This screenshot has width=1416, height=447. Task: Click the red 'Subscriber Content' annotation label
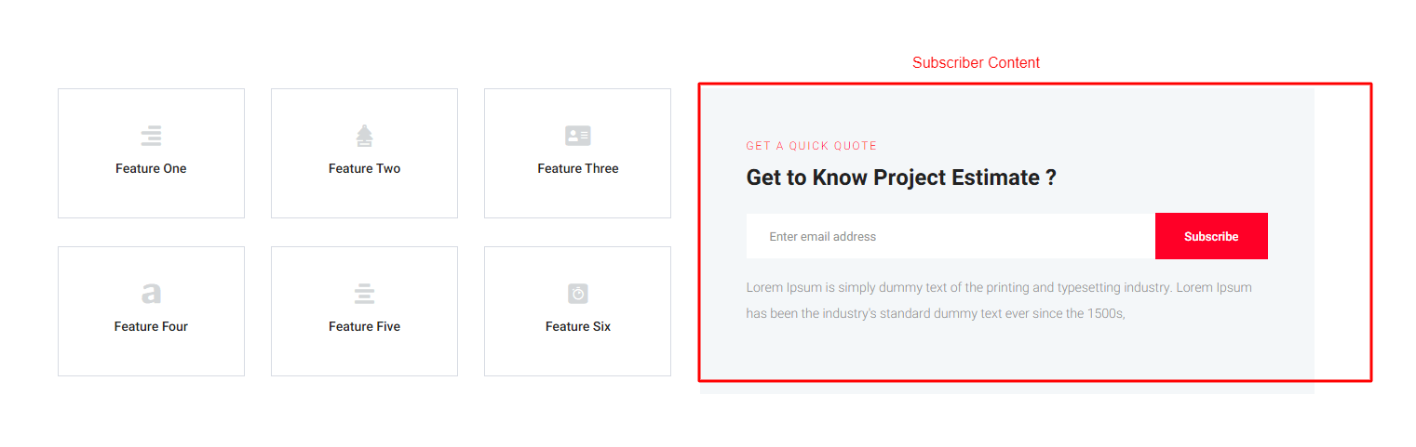pyautogui.click(x=976, y=63)
